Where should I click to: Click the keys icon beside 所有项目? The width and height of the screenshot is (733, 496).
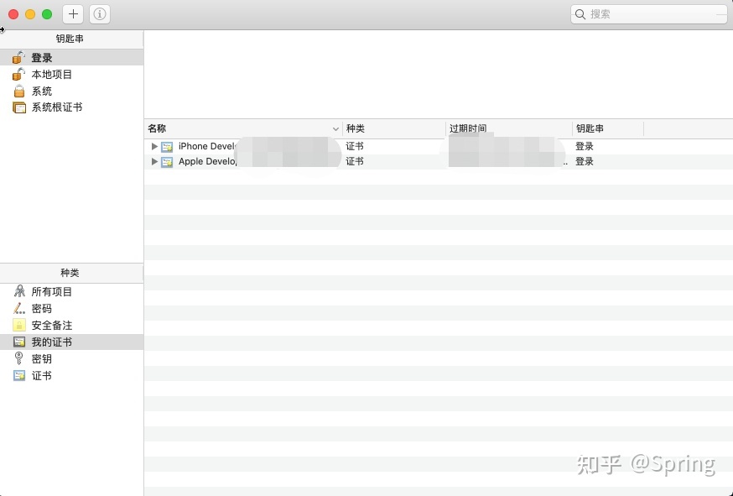pos(19,291)
